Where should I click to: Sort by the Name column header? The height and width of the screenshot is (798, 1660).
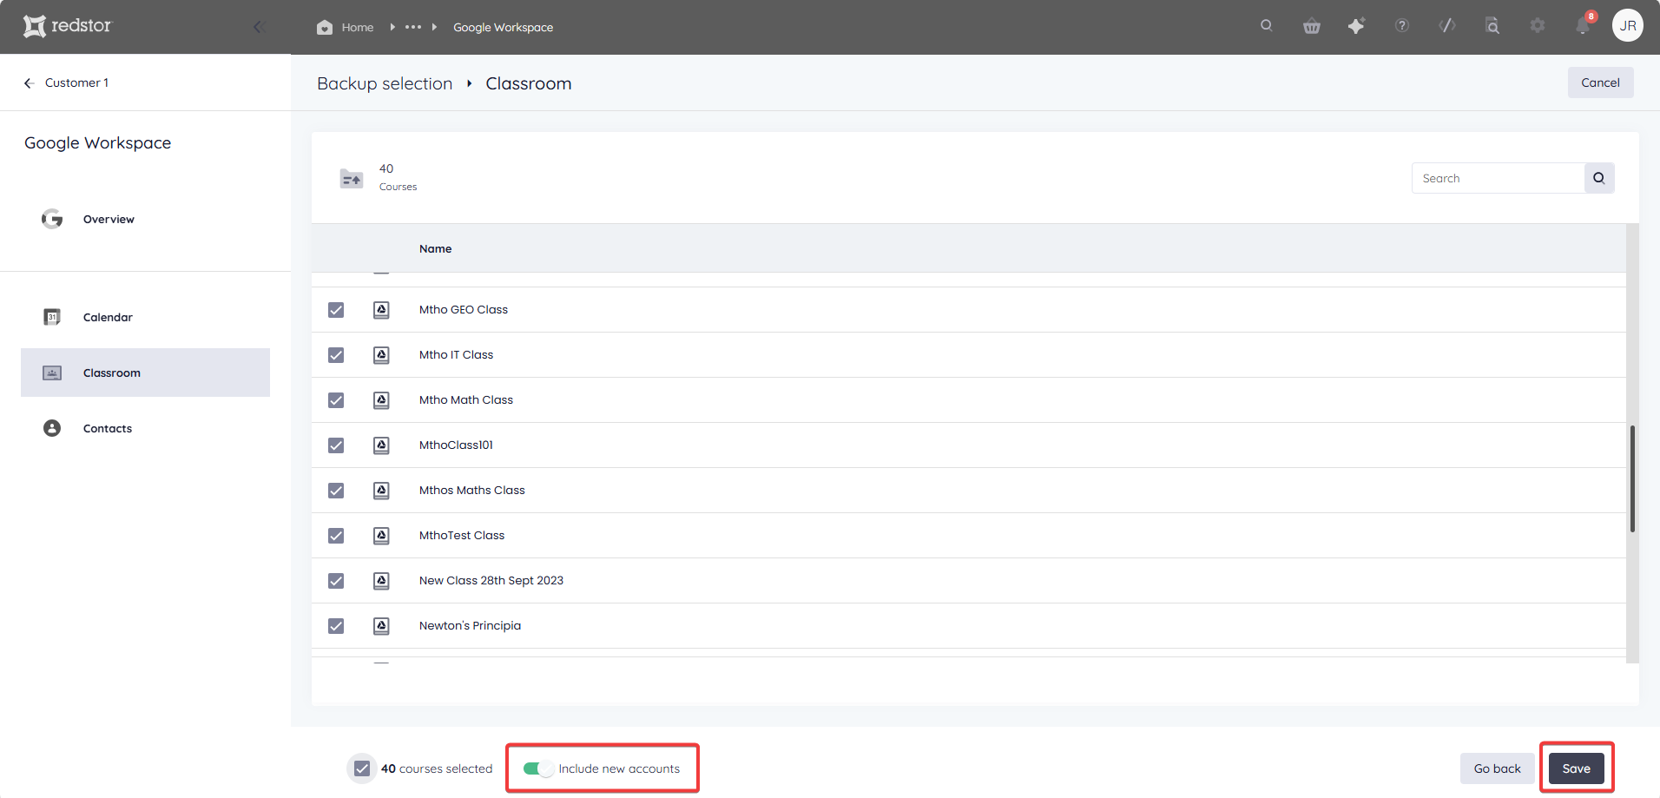(x=435, y=248)
